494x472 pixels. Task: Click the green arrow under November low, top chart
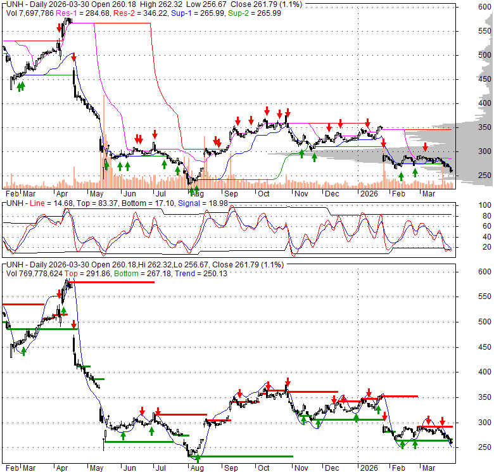(314, 157)
